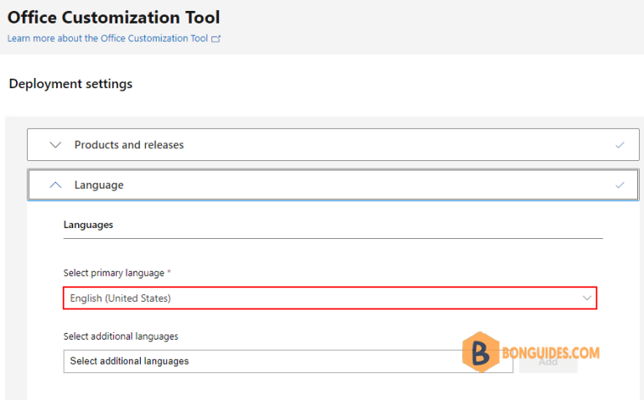Click the label above the additional languages box
The width and height of the screenshot is (644, 400).
(x=121, y=336)
